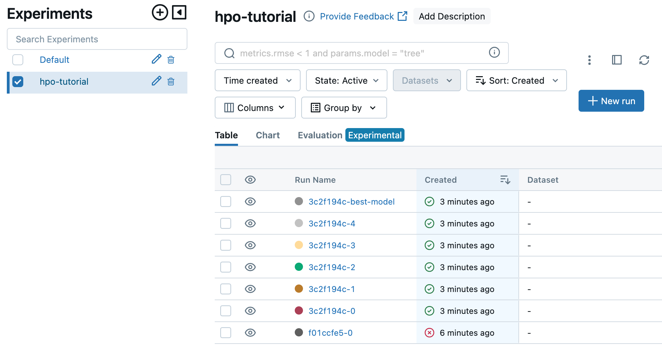This screenshot has width=662, height=347.
Task: Hide run 3c2f194c-best-model with eye icon
Action: click(x=250, y=202)
